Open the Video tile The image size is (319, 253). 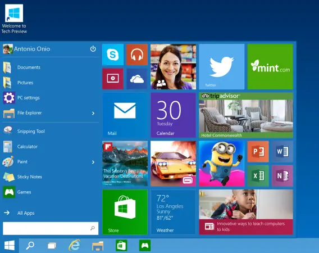113,79
